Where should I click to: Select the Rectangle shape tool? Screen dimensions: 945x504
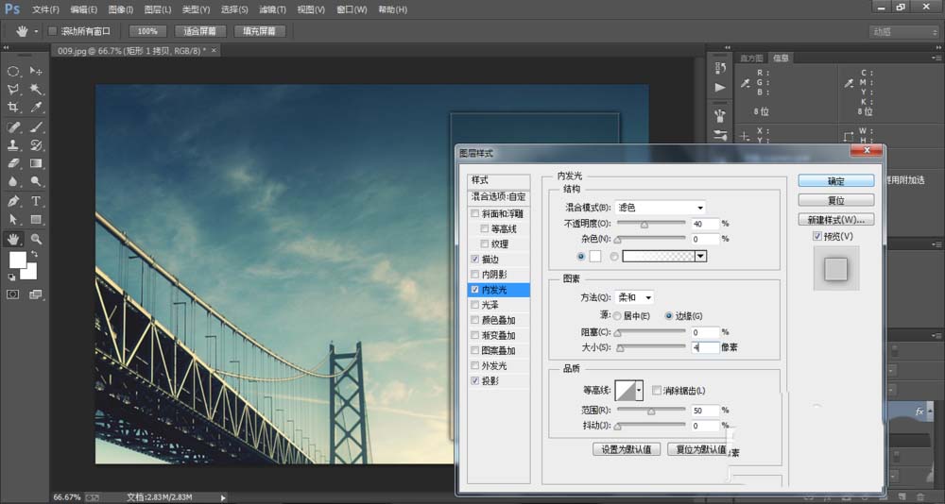click(36, 219)
